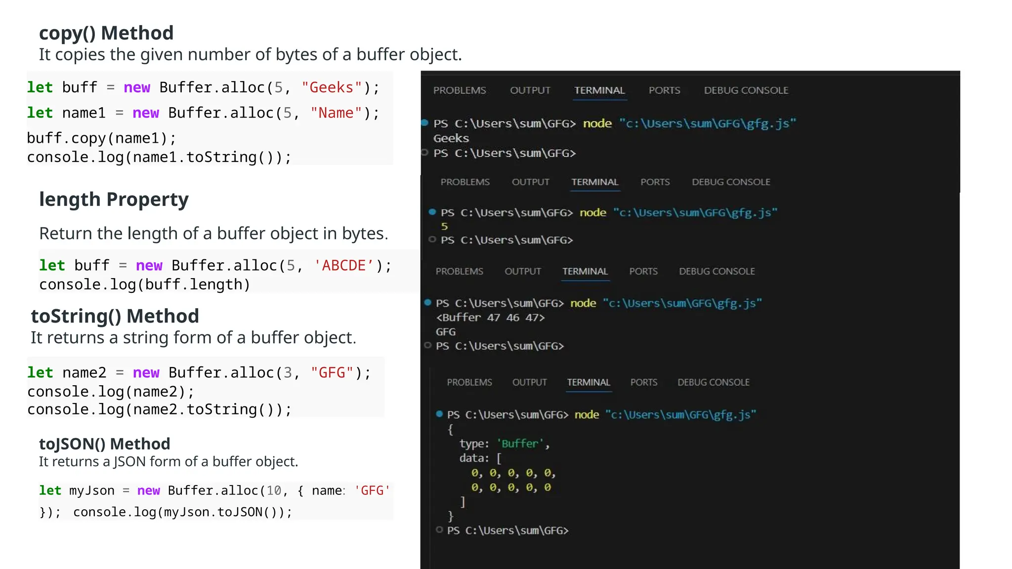Select TERMINAL tab in panel printing 5
Viewport: 1012px width, 569px height.
pyautogui.click(x=595, y=182)
